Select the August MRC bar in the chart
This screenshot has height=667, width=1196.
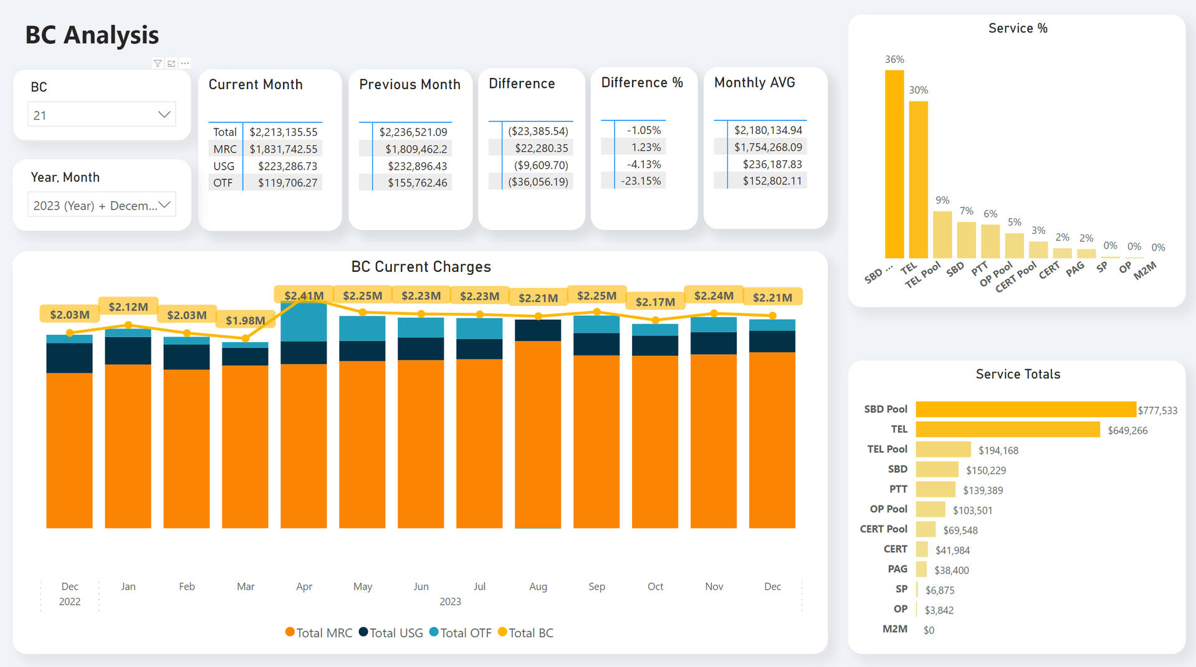tap(538, 434)
